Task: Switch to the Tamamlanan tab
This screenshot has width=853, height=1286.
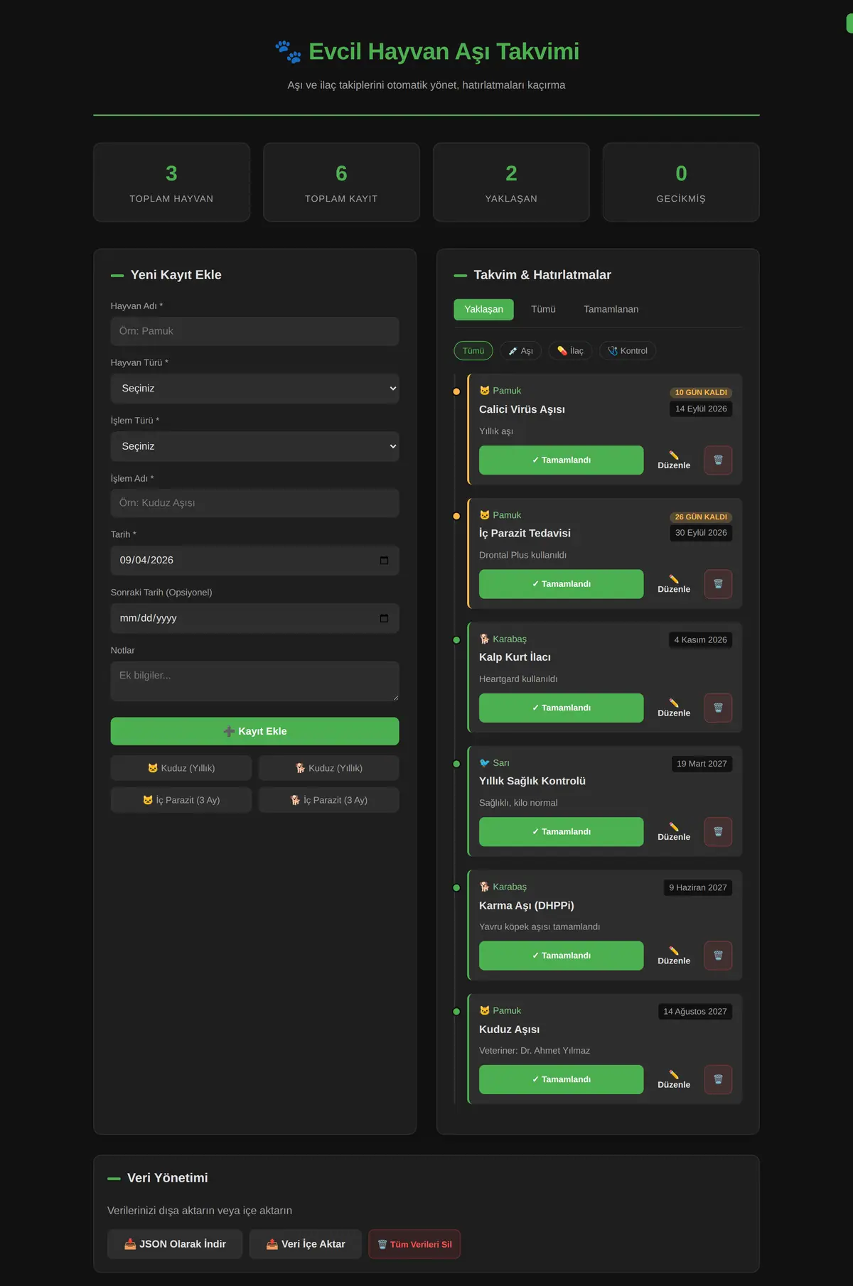Action: click(611, 309)
